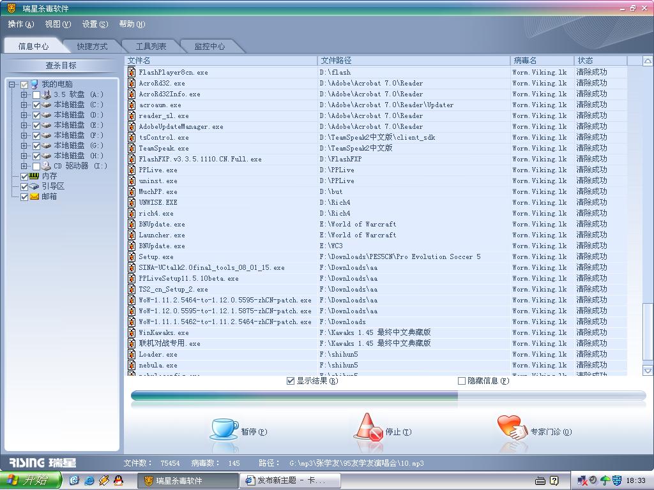Toggle the Show Results checkbox
Image resolution: width=654 pixels, height=490 pixels.
coord(291,381)
